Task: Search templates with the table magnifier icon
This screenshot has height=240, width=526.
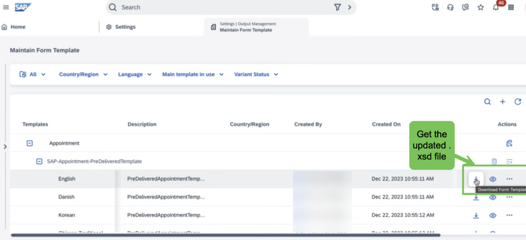Action: click(487, 102)
